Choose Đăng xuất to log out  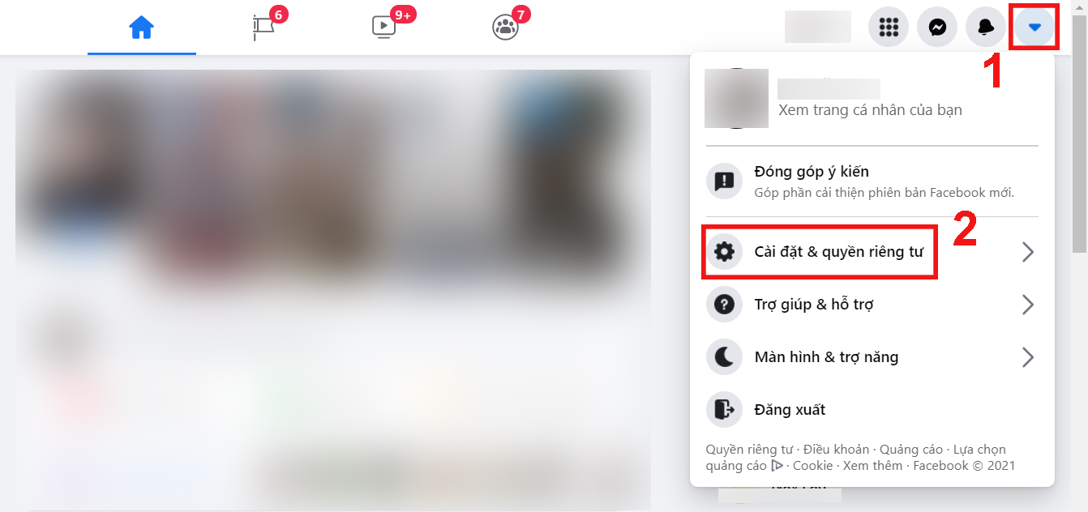point(872,410)
